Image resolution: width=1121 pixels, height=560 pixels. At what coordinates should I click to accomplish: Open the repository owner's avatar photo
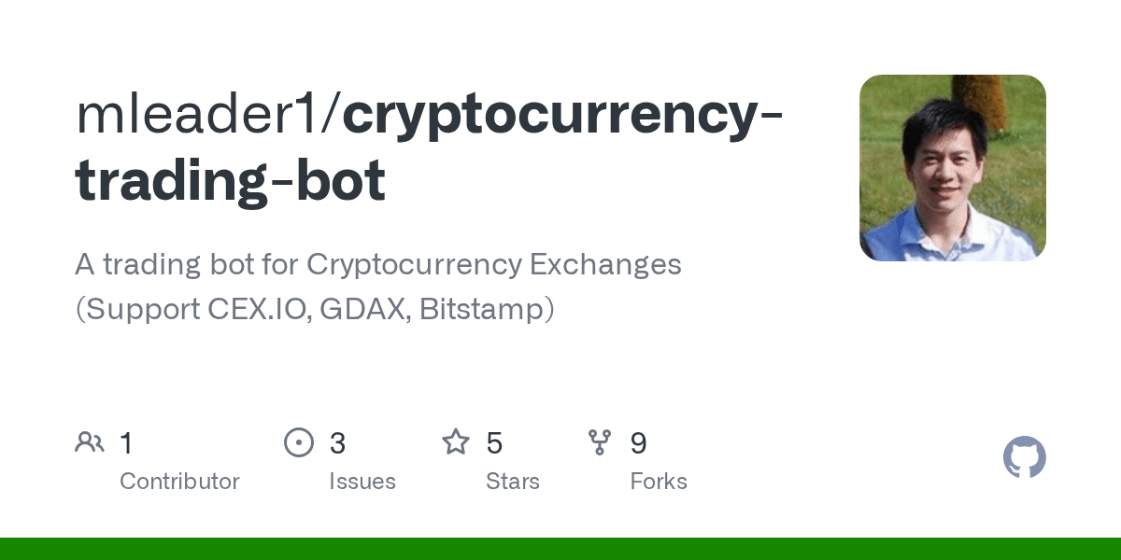[952, 168]
